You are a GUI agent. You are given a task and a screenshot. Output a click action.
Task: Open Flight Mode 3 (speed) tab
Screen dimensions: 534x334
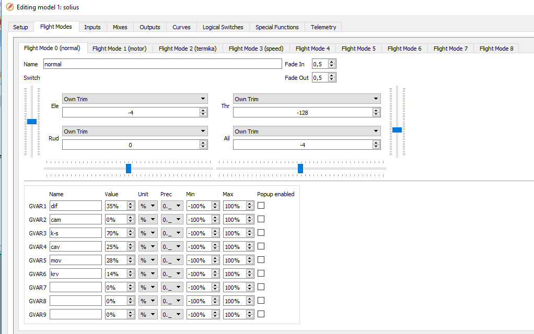256,49
